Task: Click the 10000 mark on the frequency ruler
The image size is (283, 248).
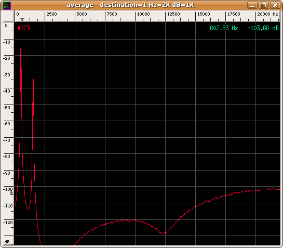Action: [x=143, y=14]
